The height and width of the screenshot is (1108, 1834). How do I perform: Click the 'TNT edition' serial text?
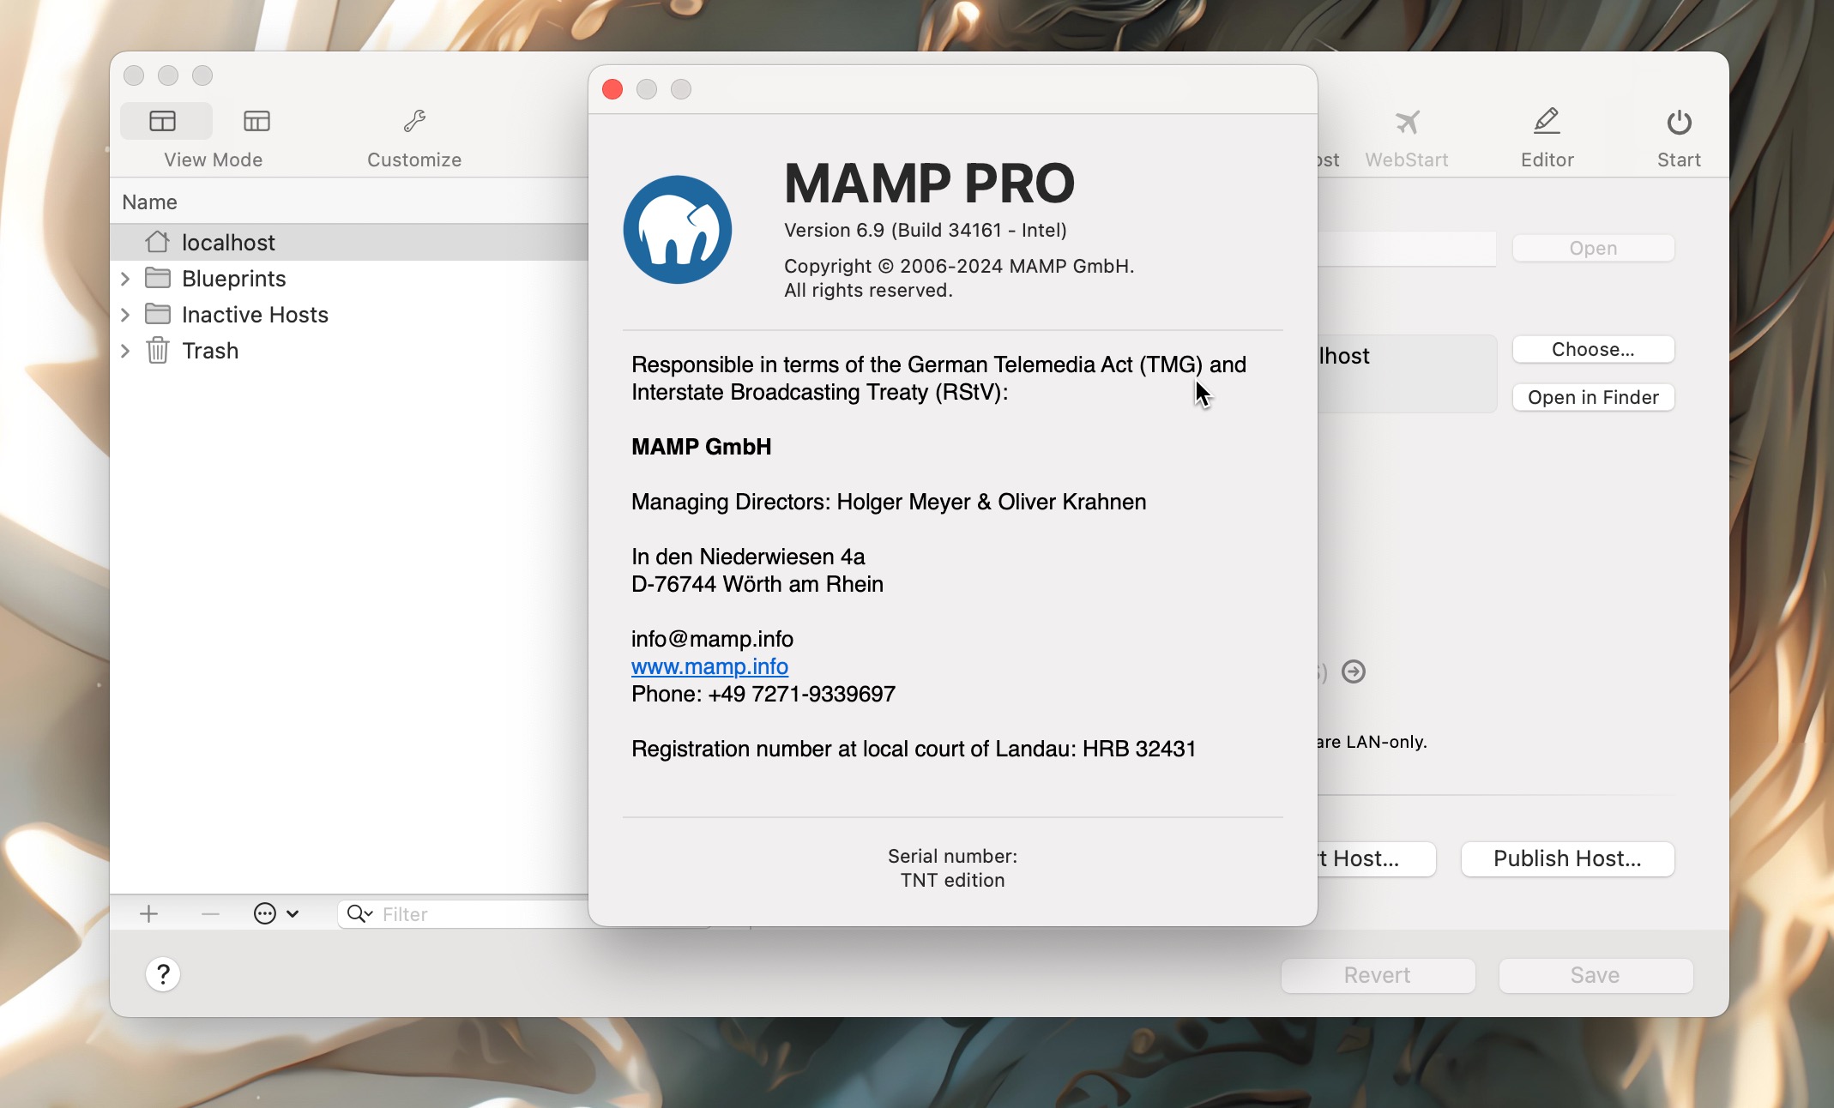pyautogui.click(x=952, y=881)
